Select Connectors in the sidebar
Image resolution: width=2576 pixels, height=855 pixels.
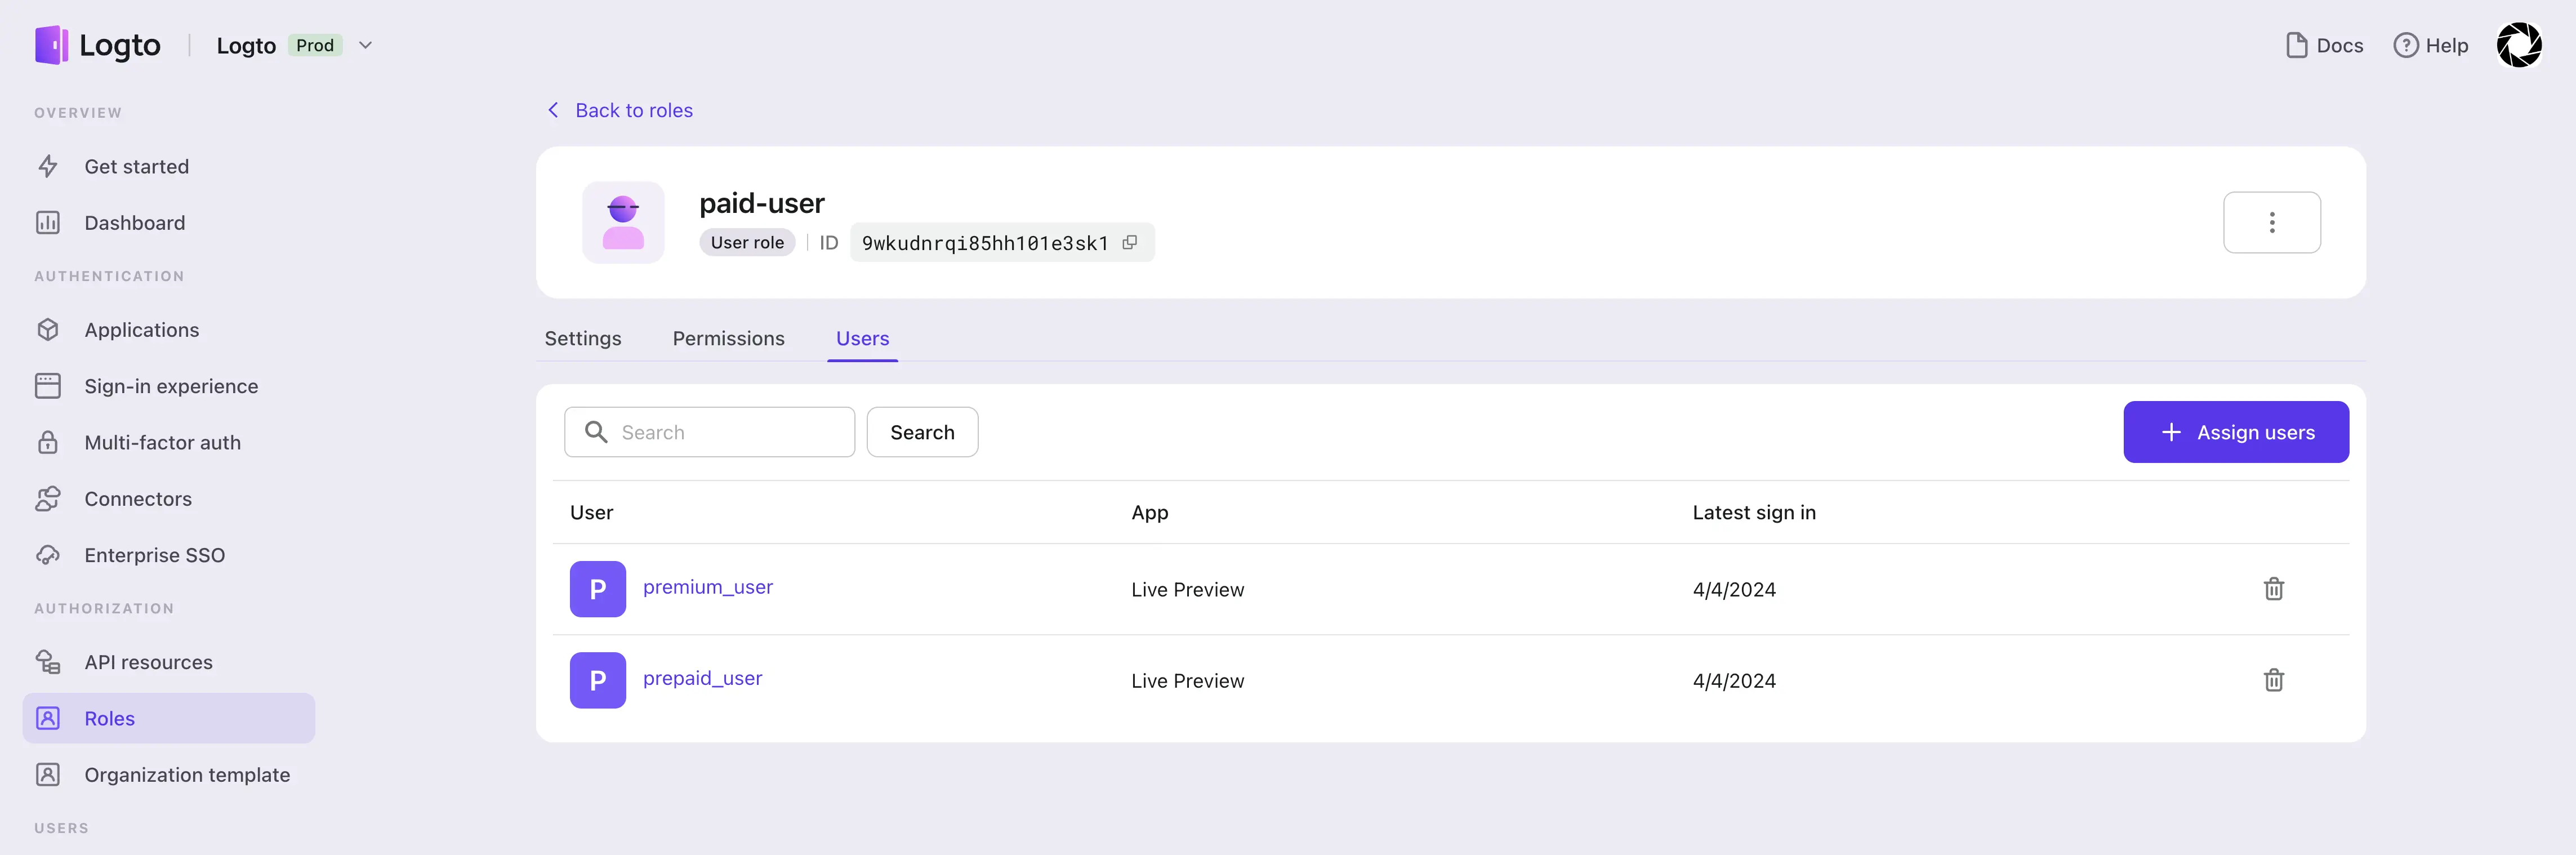[x=137, y=498]
